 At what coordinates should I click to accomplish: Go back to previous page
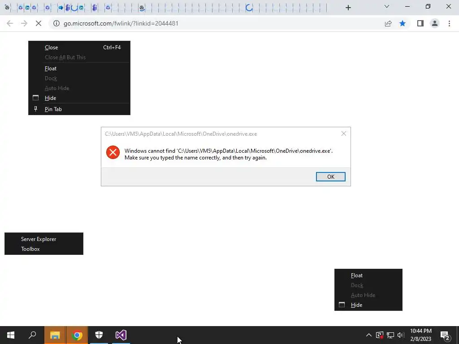pyautogui.click(x=10, y=23)
